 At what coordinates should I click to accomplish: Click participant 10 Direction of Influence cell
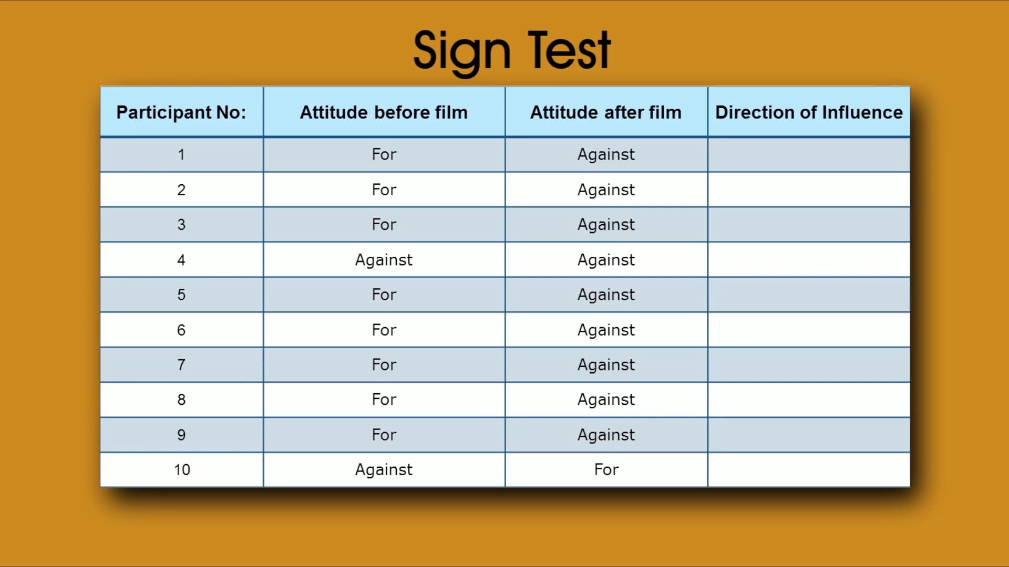808,469
